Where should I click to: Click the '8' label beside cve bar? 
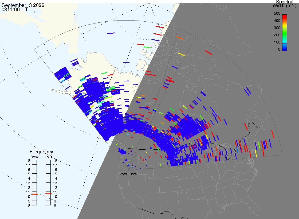[55, 206]
